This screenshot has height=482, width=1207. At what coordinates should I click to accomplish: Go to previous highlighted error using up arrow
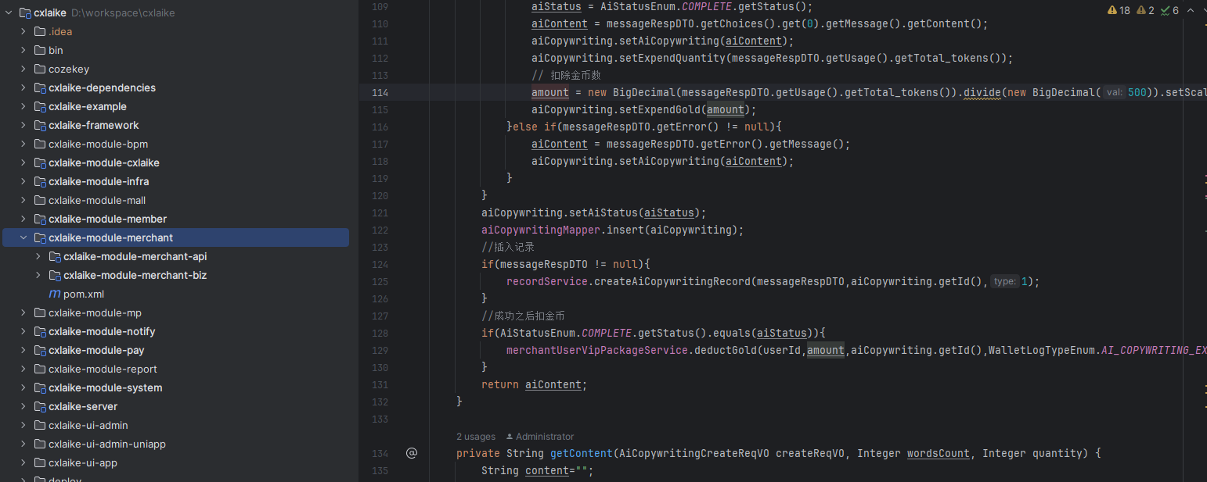(x=1191, y=11)
